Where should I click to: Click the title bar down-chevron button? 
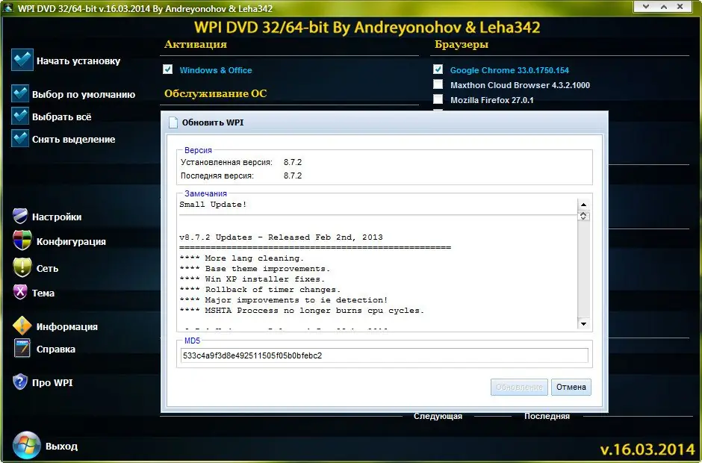[646, 6]
